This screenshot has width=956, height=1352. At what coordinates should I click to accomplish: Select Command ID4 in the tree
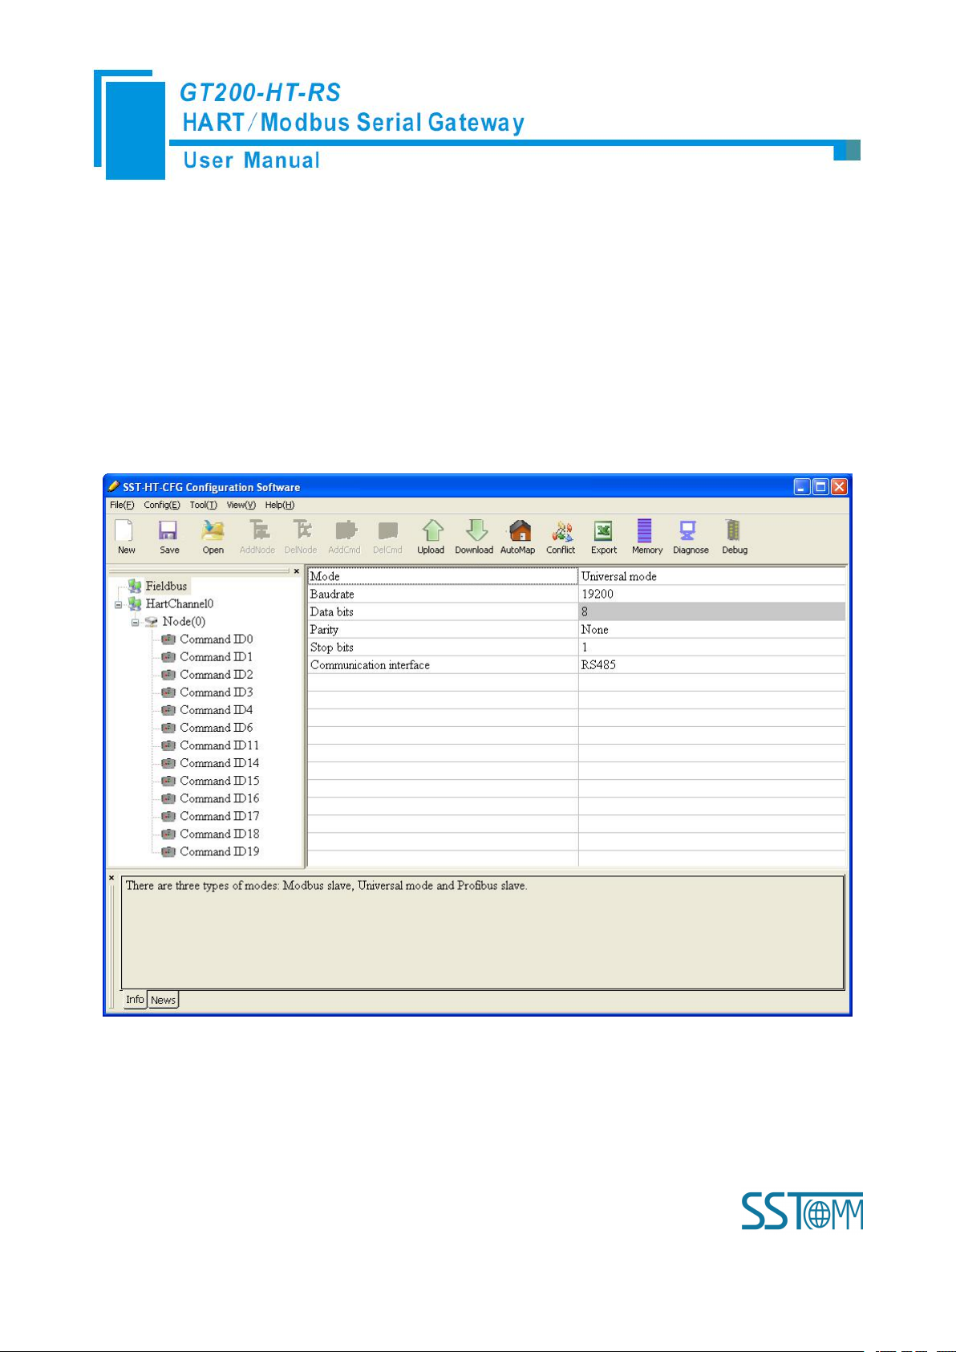click(x=216, y=710)
